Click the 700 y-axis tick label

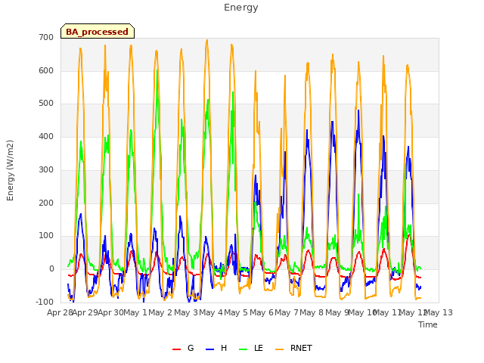pos(46,37)
